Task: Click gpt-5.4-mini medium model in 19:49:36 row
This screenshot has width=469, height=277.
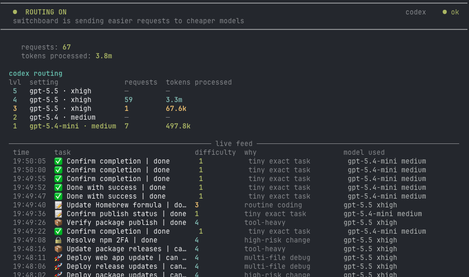Action: click(383, 214)
